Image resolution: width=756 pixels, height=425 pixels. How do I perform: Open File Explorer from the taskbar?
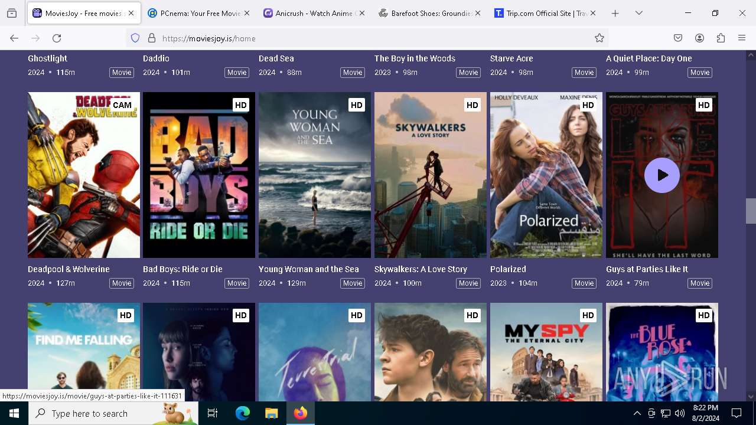point(271,413)
